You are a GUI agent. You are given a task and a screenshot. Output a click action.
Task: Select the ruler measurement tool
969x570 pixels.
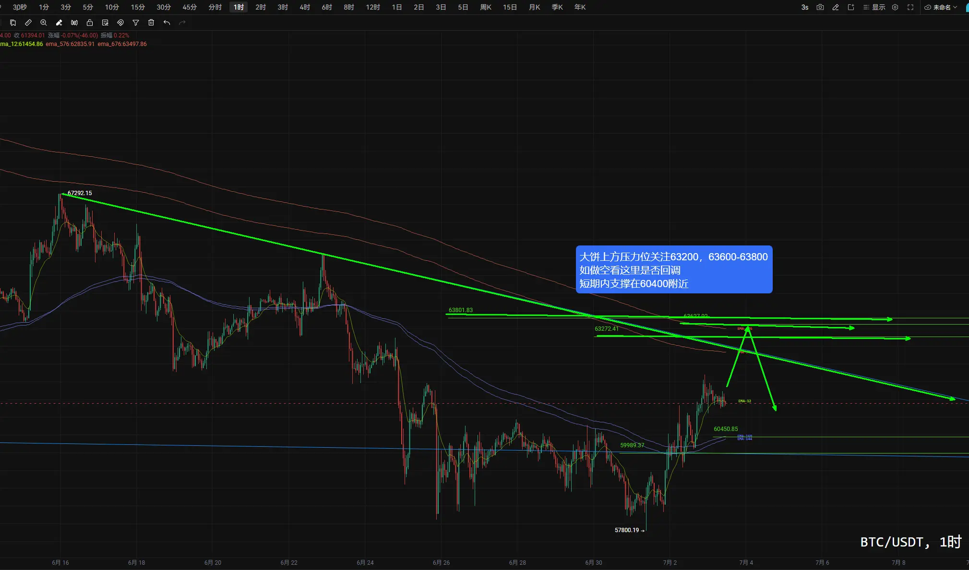click(x=28, y=23)
